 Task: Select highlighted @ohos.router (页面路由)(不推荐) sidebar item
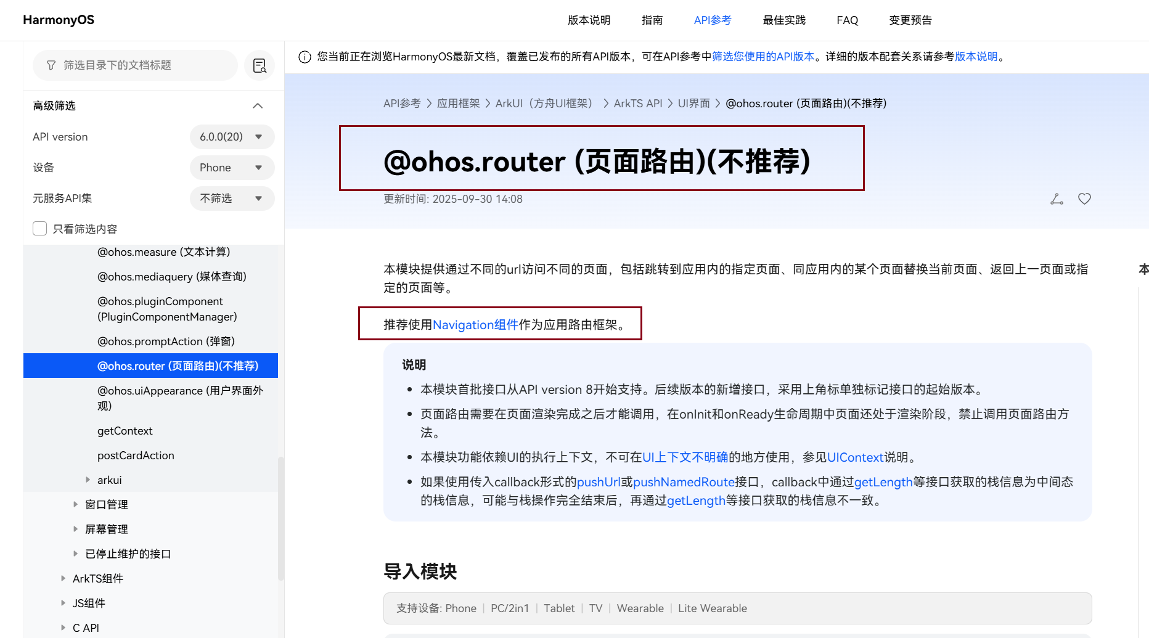coord(150,366)
